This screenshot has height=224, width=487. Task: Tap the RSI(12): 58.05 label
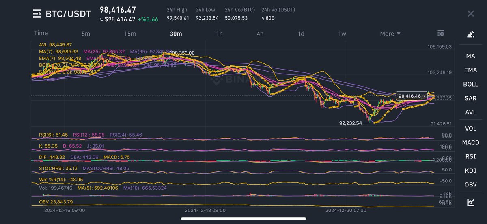(89, 135)
